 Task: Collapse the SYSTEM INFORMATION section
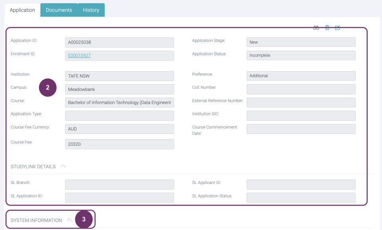pos(69,219)
